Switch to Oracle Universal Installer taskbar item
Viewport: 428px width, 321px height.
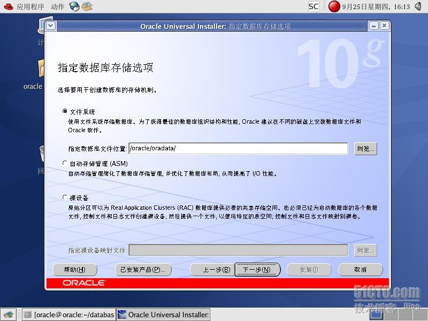pos(163,315)
